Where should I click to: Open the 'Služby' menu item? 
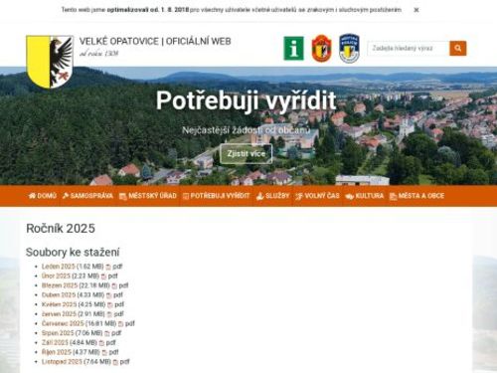point(272,196)
